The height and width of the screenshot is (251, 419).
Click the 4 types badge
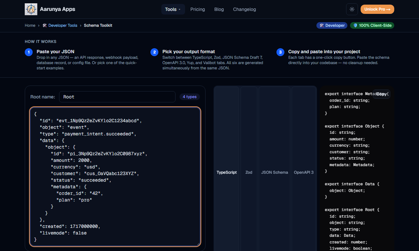[x=190, y=97]
